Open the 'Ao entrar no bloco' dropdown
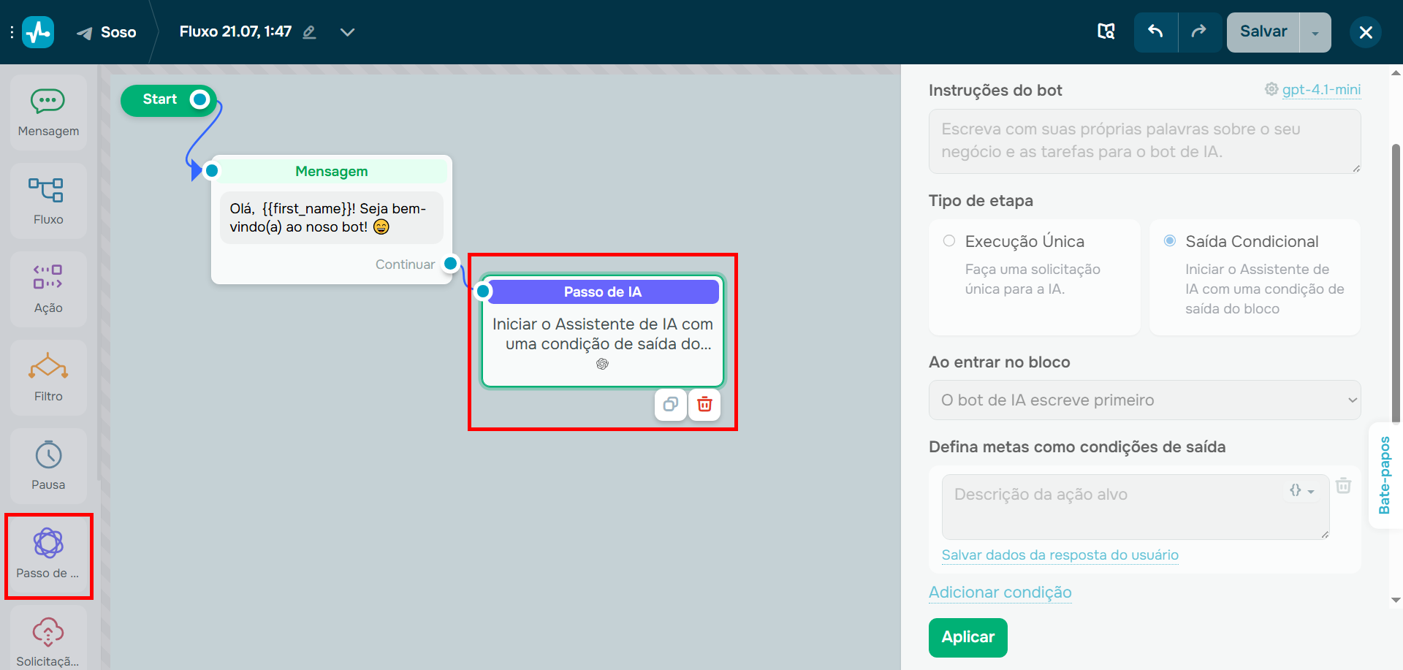This screenshot has width=1403, height=670. pos(1144,400)
